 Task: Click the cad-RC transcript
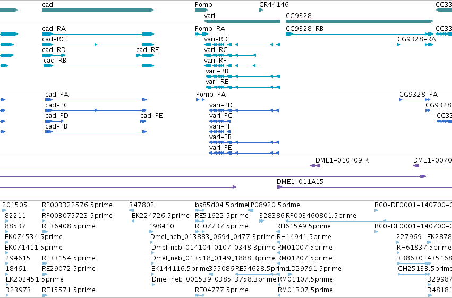[x=98, y=45]
